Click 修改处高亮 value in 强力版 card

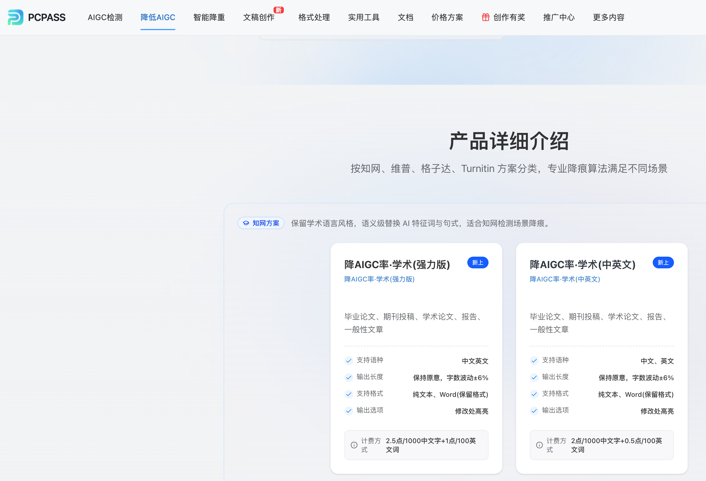[472, 411]
